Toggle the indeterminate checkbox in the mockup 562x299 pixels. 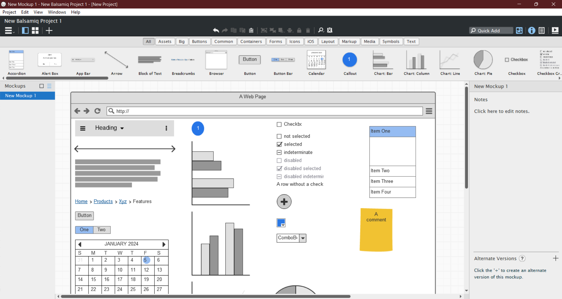pyautogui.click(x=279, y=152)
